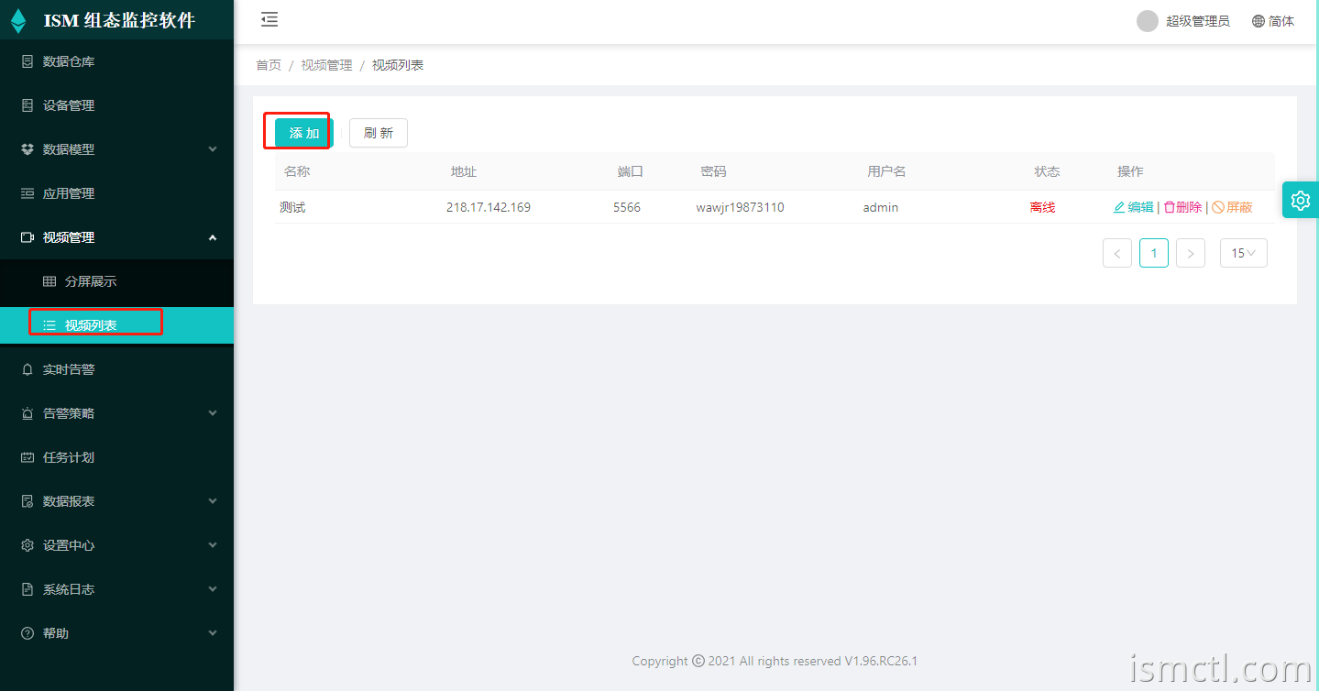The image size is (1319, 691).
Task: Click the user avatar circle
Action: 1148,21
